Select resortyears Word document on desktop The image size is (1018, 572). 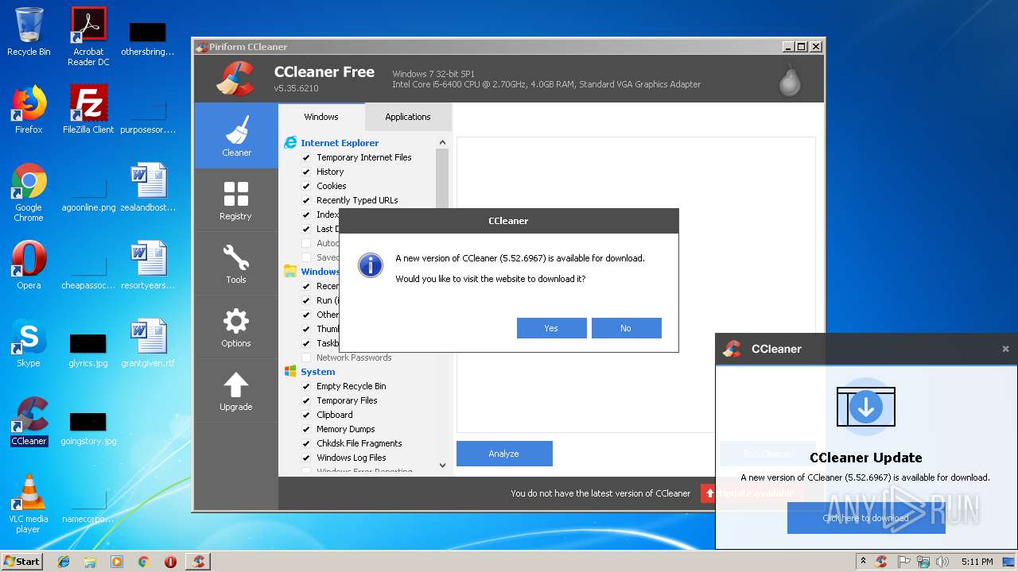click(148, 265)
